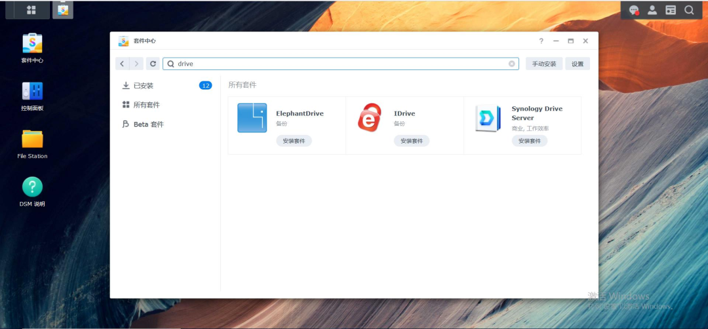Open user account options icon
The image size is (708, 329).
point(652,10)
